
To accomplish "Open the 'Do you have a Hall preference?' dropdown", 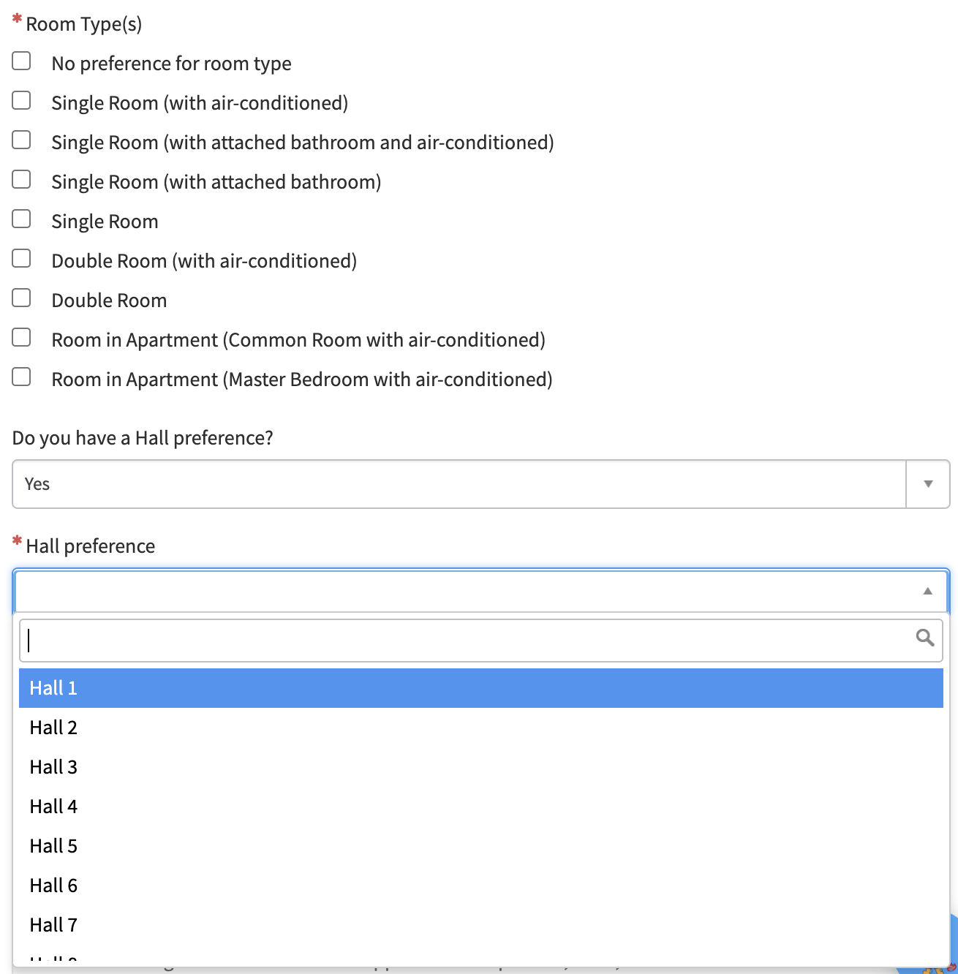I will point(480,484).
